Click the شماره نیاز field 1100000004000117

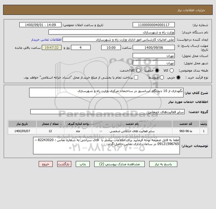point(154,25)
